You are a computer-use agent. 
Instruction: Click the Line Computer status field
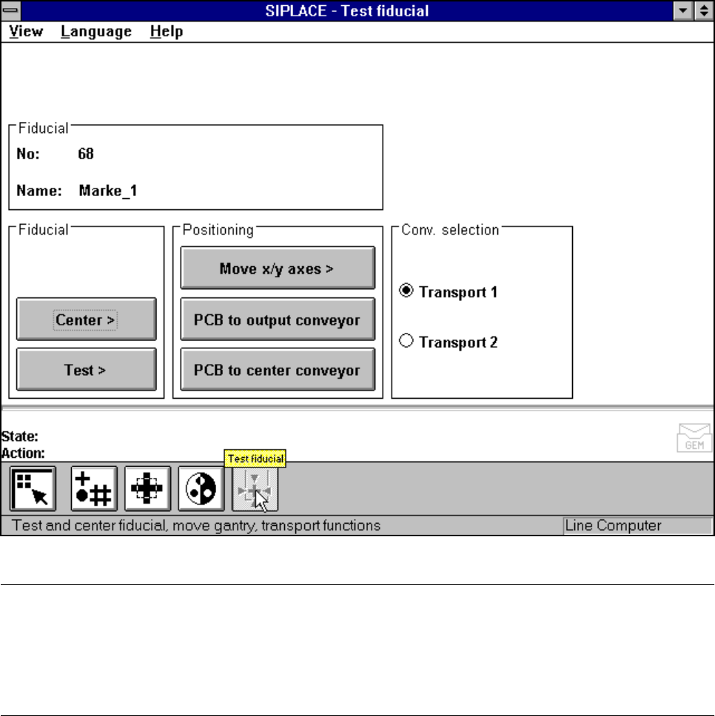637,526
